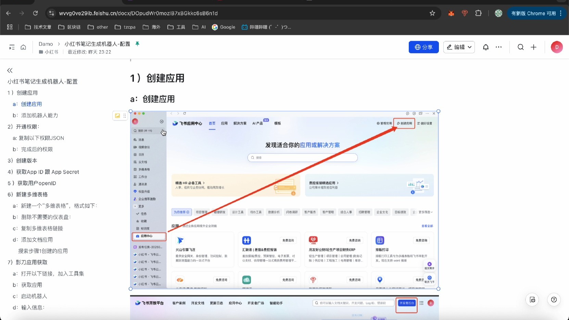Open help via the question mark button
Image resolution: width=569 pixels, height=320 pixels.
(x=554, y=299)
